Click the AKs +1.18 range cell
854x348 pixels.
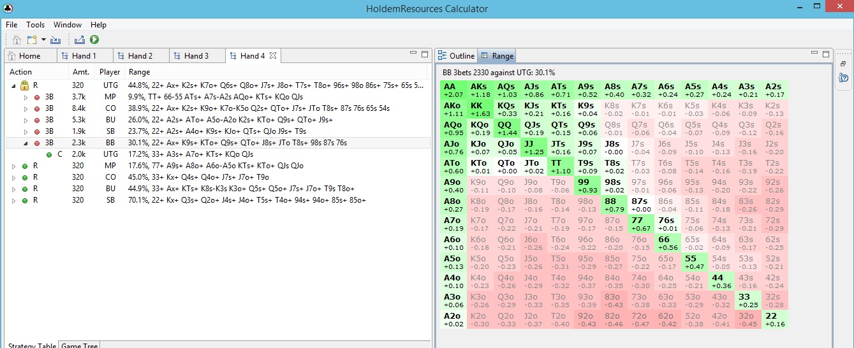[x=481, y=91]
